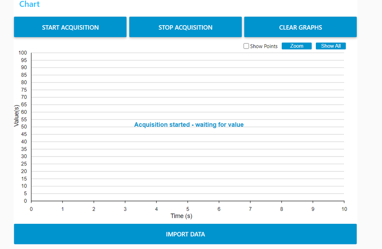This screenshot has height=249, width=382.
Task: Click the START ACQUISITION button
Action: [x=70, y=27]
